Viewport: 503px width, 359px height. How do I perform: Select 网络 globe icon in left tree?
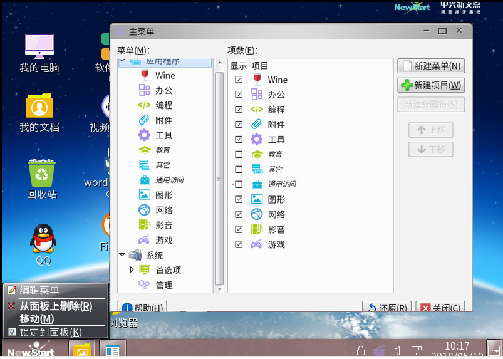pyautogui.click(x=144, y=210)
